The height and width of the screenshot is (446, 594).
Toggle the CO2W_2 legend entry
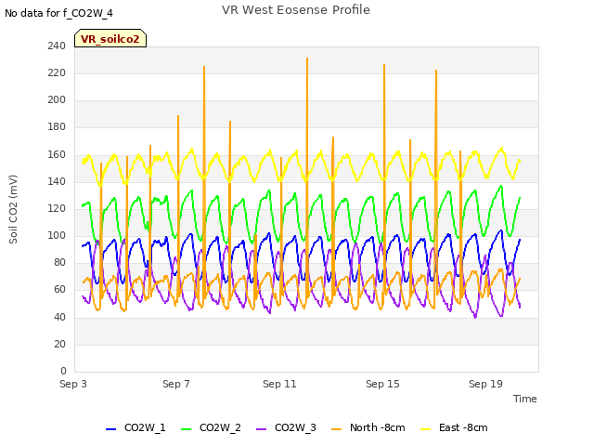(x=211, y=428)
